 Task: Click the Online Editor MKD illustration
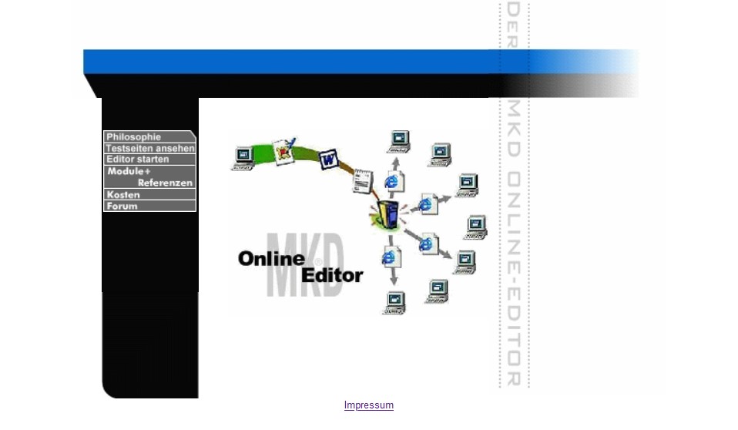point(359,222)
